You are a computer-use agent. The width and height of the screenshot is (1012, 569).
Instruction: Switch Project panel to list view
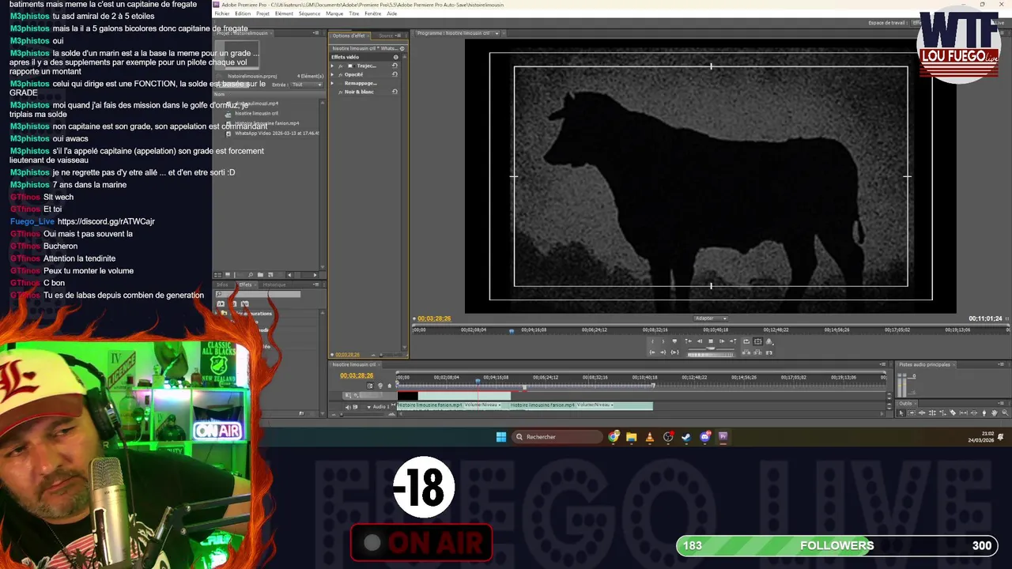click(x=218, y=275)
